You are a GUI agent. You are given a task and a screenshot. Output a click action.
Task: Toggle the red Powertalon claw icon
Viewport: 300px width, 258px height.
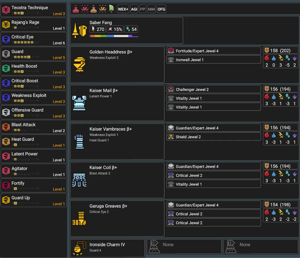point(85,9)
